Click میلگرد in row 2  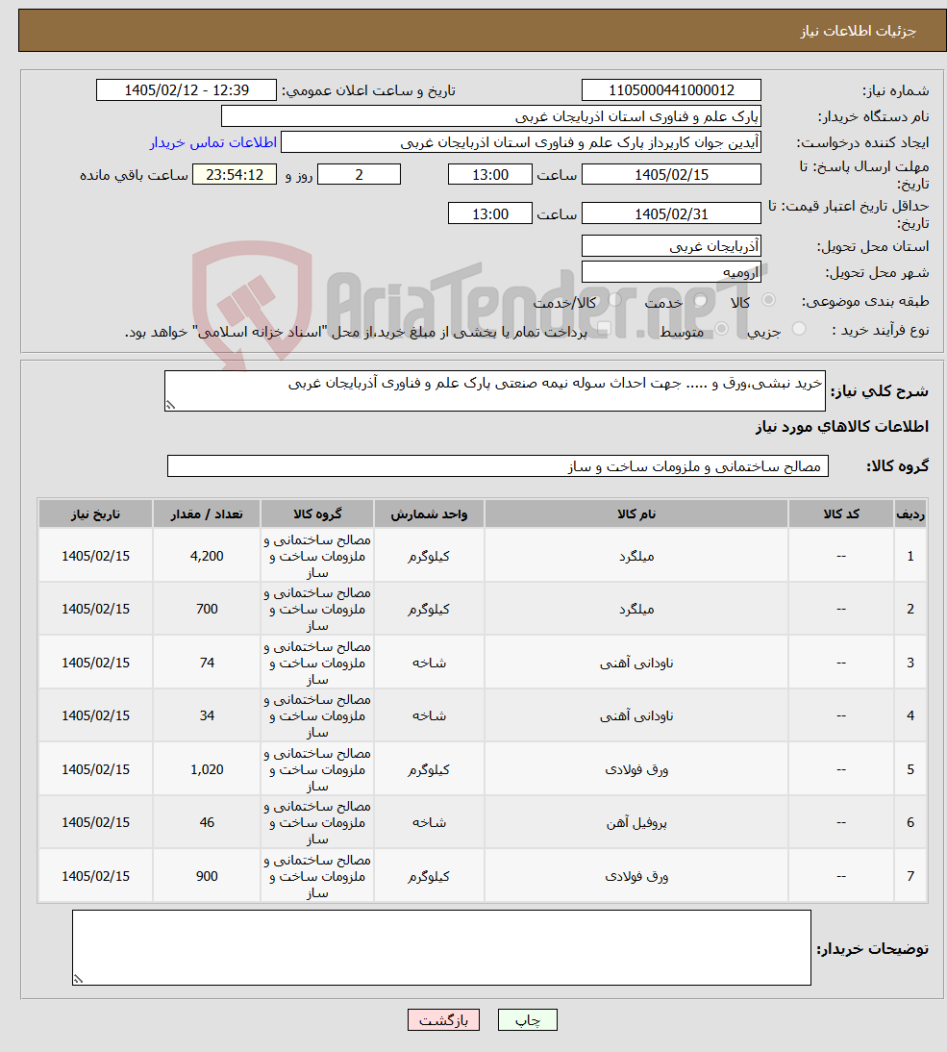tap(635, 610)
